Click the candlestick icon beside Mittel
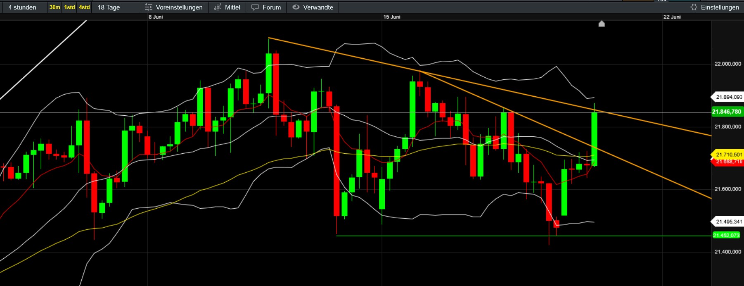744x286 pixels. click(218, 7)
